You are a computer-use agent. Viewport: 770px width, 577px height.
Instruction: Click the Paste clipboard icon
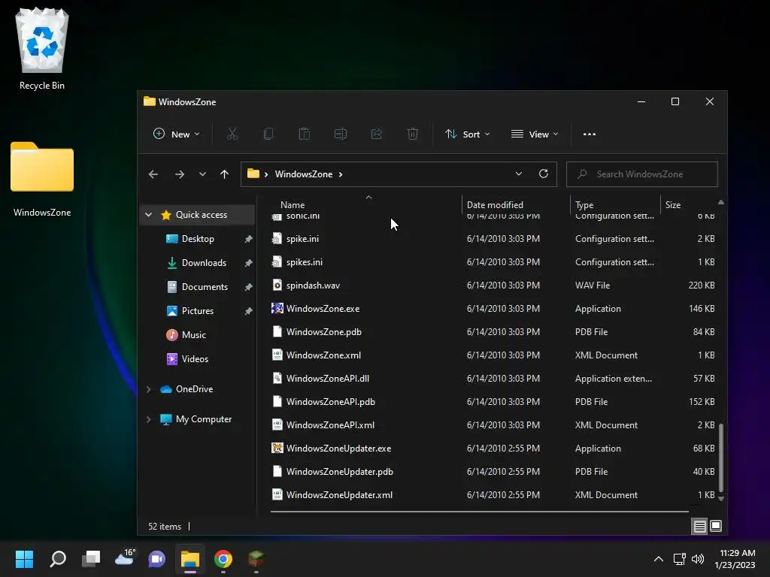click(305, 134)
